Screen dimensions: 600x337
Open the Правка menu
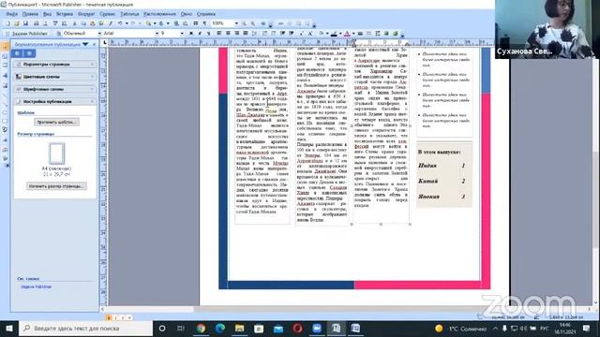coord(30,14)
